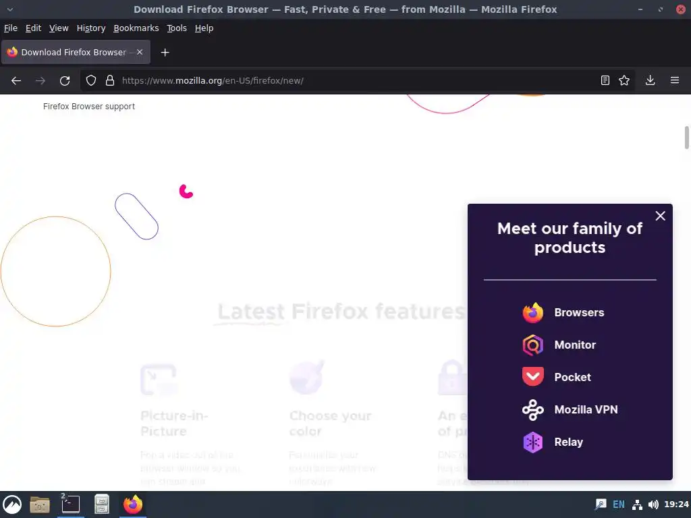Reload the current page
This screenshot has width=691, height=518.
(x=65, y=81)
